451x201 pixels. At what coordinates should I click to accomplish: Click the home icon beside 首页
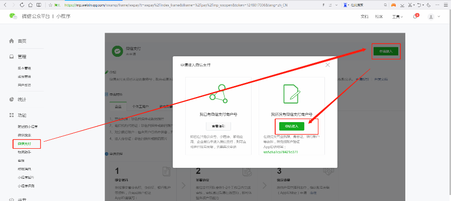click(x=12, y=41)
